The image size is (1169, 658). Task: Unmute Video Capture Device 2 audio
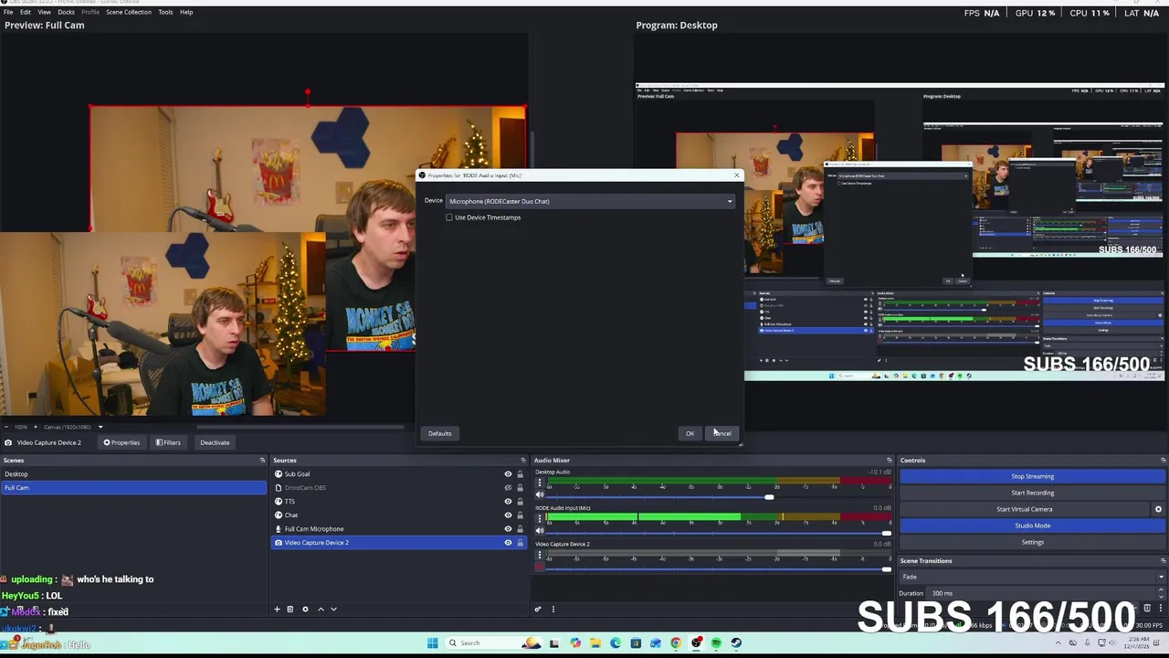pos(539,568)
